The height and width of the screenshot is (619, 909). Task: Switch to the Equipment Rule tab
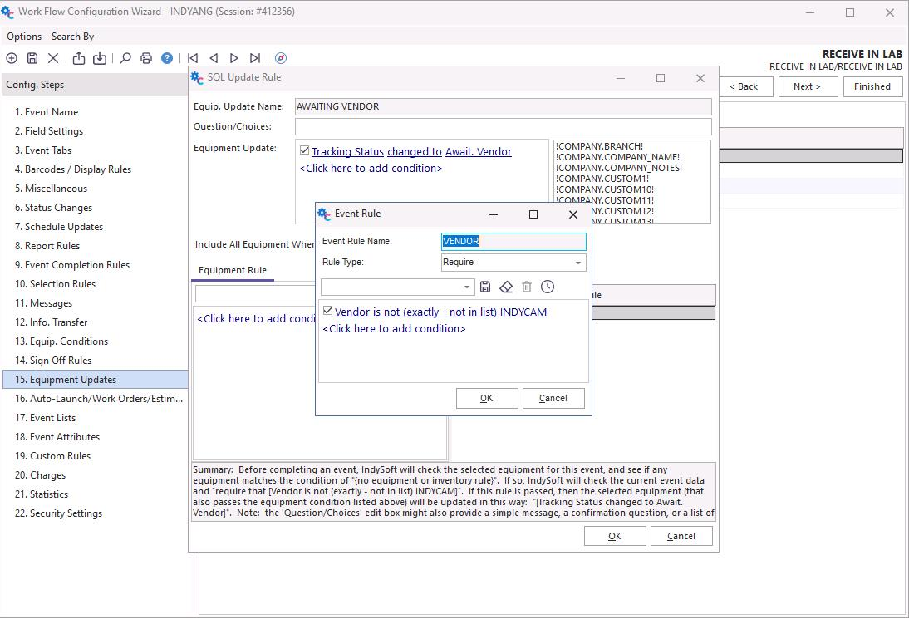click(x=233, y=270)
